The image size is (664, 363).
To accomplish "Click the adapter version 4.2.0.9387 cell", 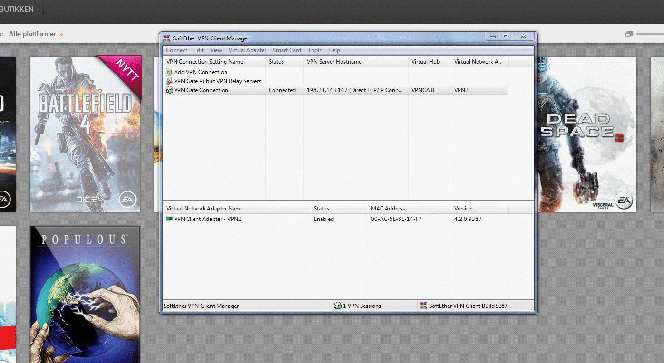I will (468, 219).
